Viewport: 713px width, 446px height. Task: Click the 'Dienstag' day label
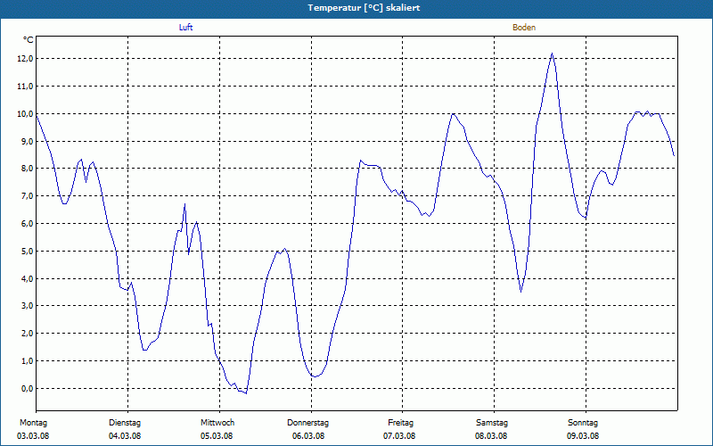point(125,423)
